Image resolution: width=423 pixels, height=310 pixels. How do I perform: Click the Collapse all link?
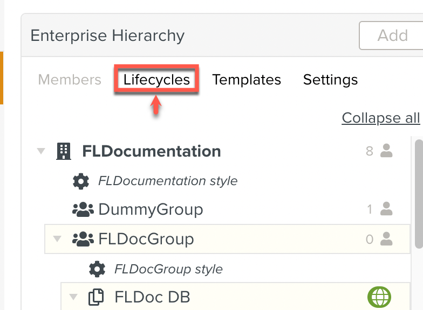tap(380, 118)
